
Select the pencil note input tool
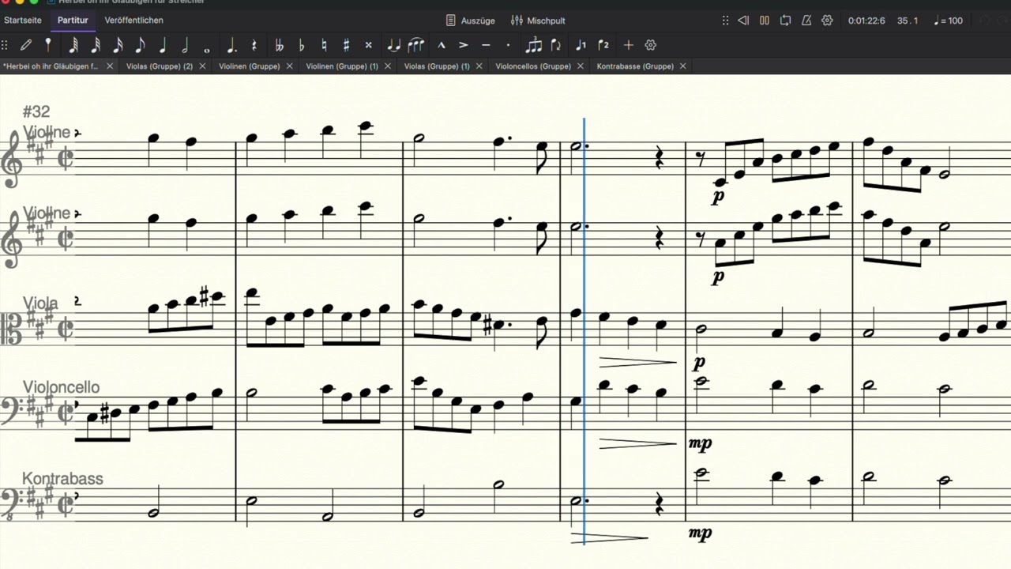[x=26, y=45]
